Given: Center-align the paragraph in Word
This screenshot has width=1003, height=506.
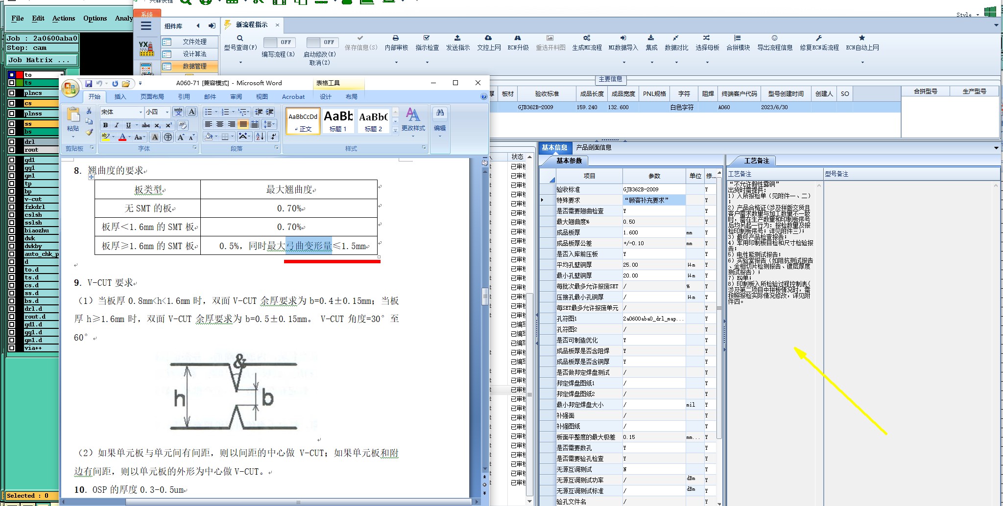Looking at the screenshot, I should pos(220,124).
